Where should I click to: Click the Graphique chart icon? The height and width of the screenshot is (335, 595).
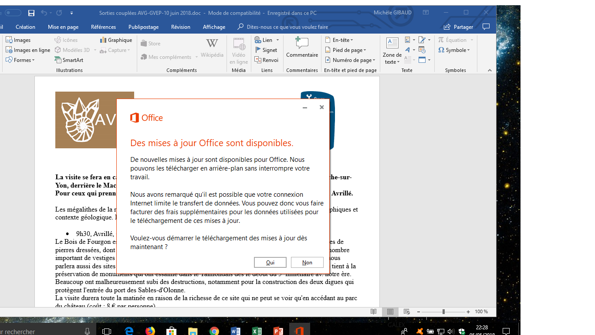116,40
